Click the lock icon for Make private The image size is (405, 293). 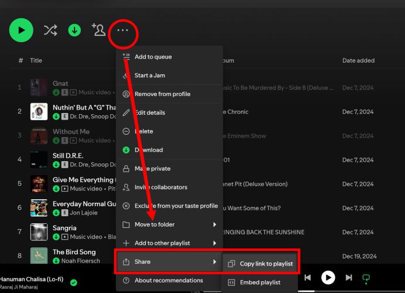126,169
